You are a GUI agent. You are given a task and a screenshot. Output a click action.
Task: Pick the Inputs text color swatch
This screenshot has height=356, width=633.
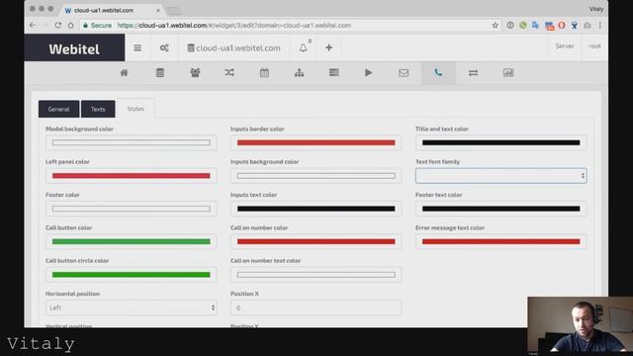tap(316, 209)
